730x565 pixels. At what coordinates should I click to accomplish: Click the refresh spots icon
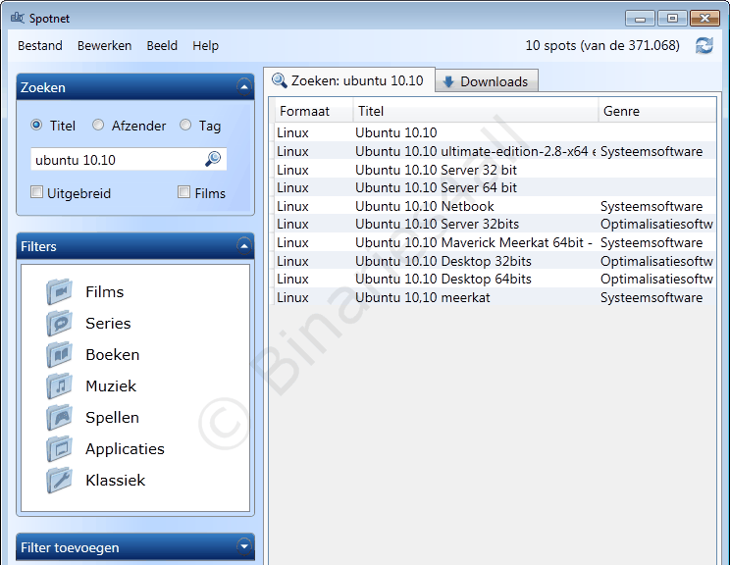[704, 45]
